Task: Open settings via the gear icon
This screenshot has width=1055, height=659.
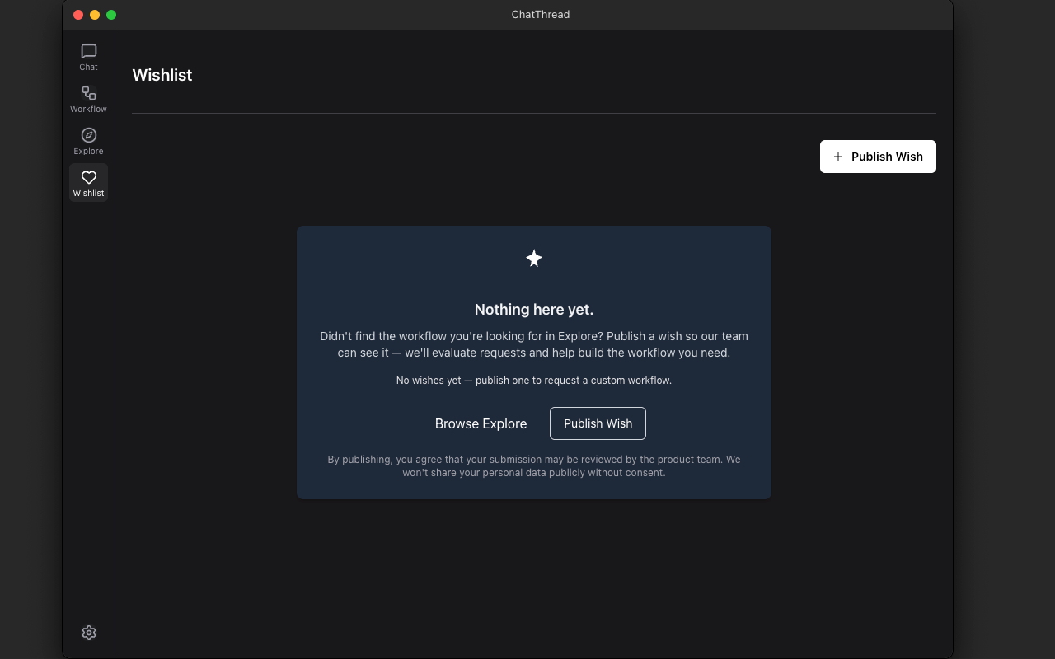Action: point(89,633)
